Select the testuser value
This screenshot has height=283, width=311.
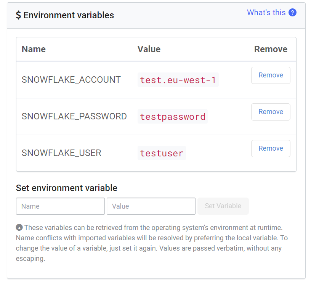[x=162, y=153]
